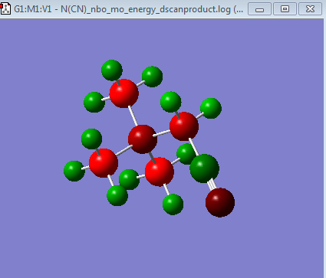Click the hydrogen partly hidden behind the dark green atom
The width and height of the screenshot is (326, 278).
(185, 153)
